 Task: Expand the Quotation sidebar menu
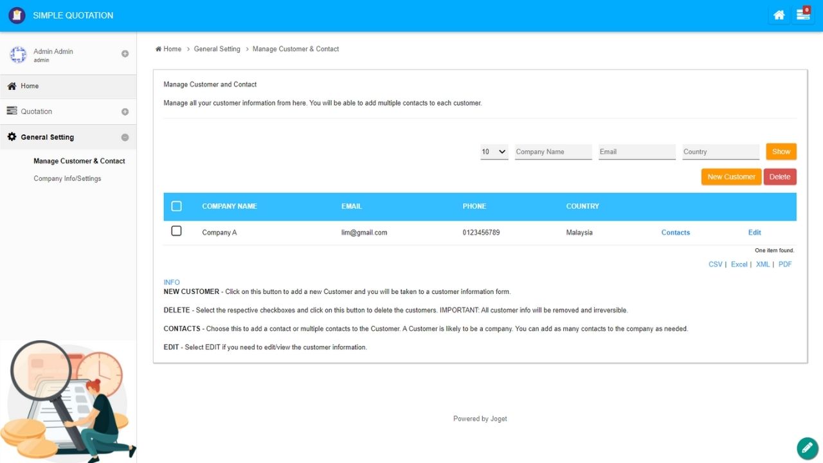[x=125, y=111]
